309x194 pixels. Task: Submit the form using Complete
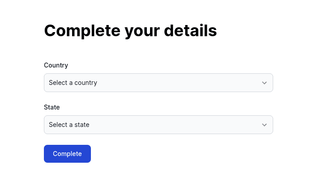(67, 154)
